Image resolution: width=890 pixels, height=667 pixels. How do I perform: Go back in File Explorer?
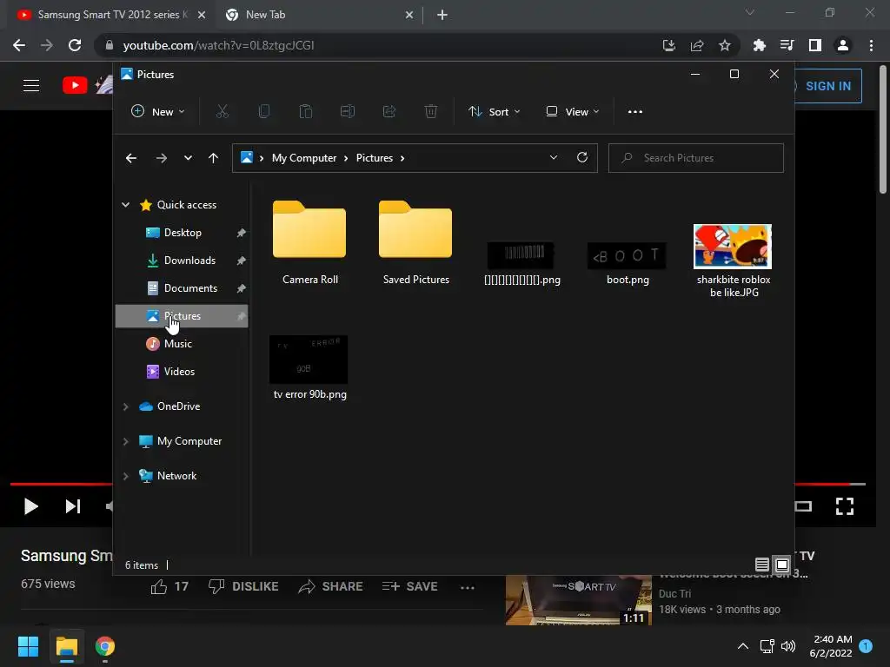coord(131,158)
